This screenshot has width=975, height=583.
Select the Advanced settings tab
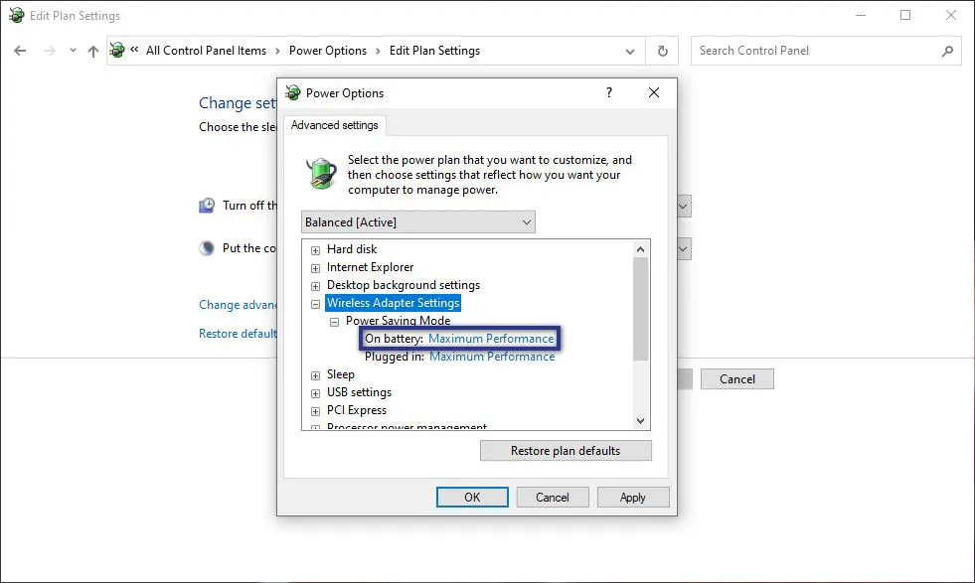point(334,125)
